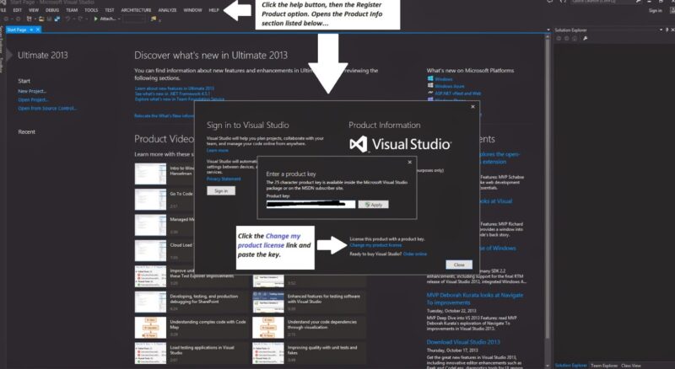Click the Windows platform link
Image resolution: width=675 pixels, height=369 pixels.
444,79
